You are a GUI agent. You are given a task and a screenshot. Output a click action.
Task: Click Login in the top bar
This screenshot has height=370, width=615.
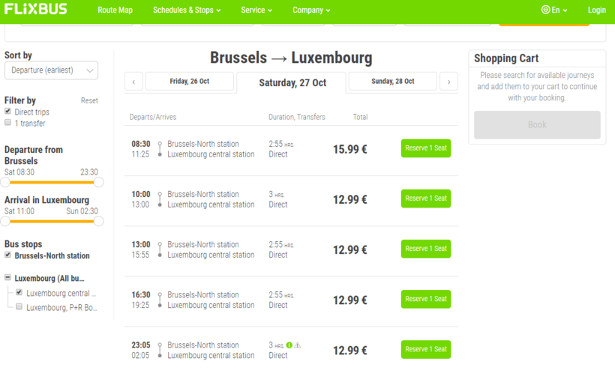[x=596, y=10]
